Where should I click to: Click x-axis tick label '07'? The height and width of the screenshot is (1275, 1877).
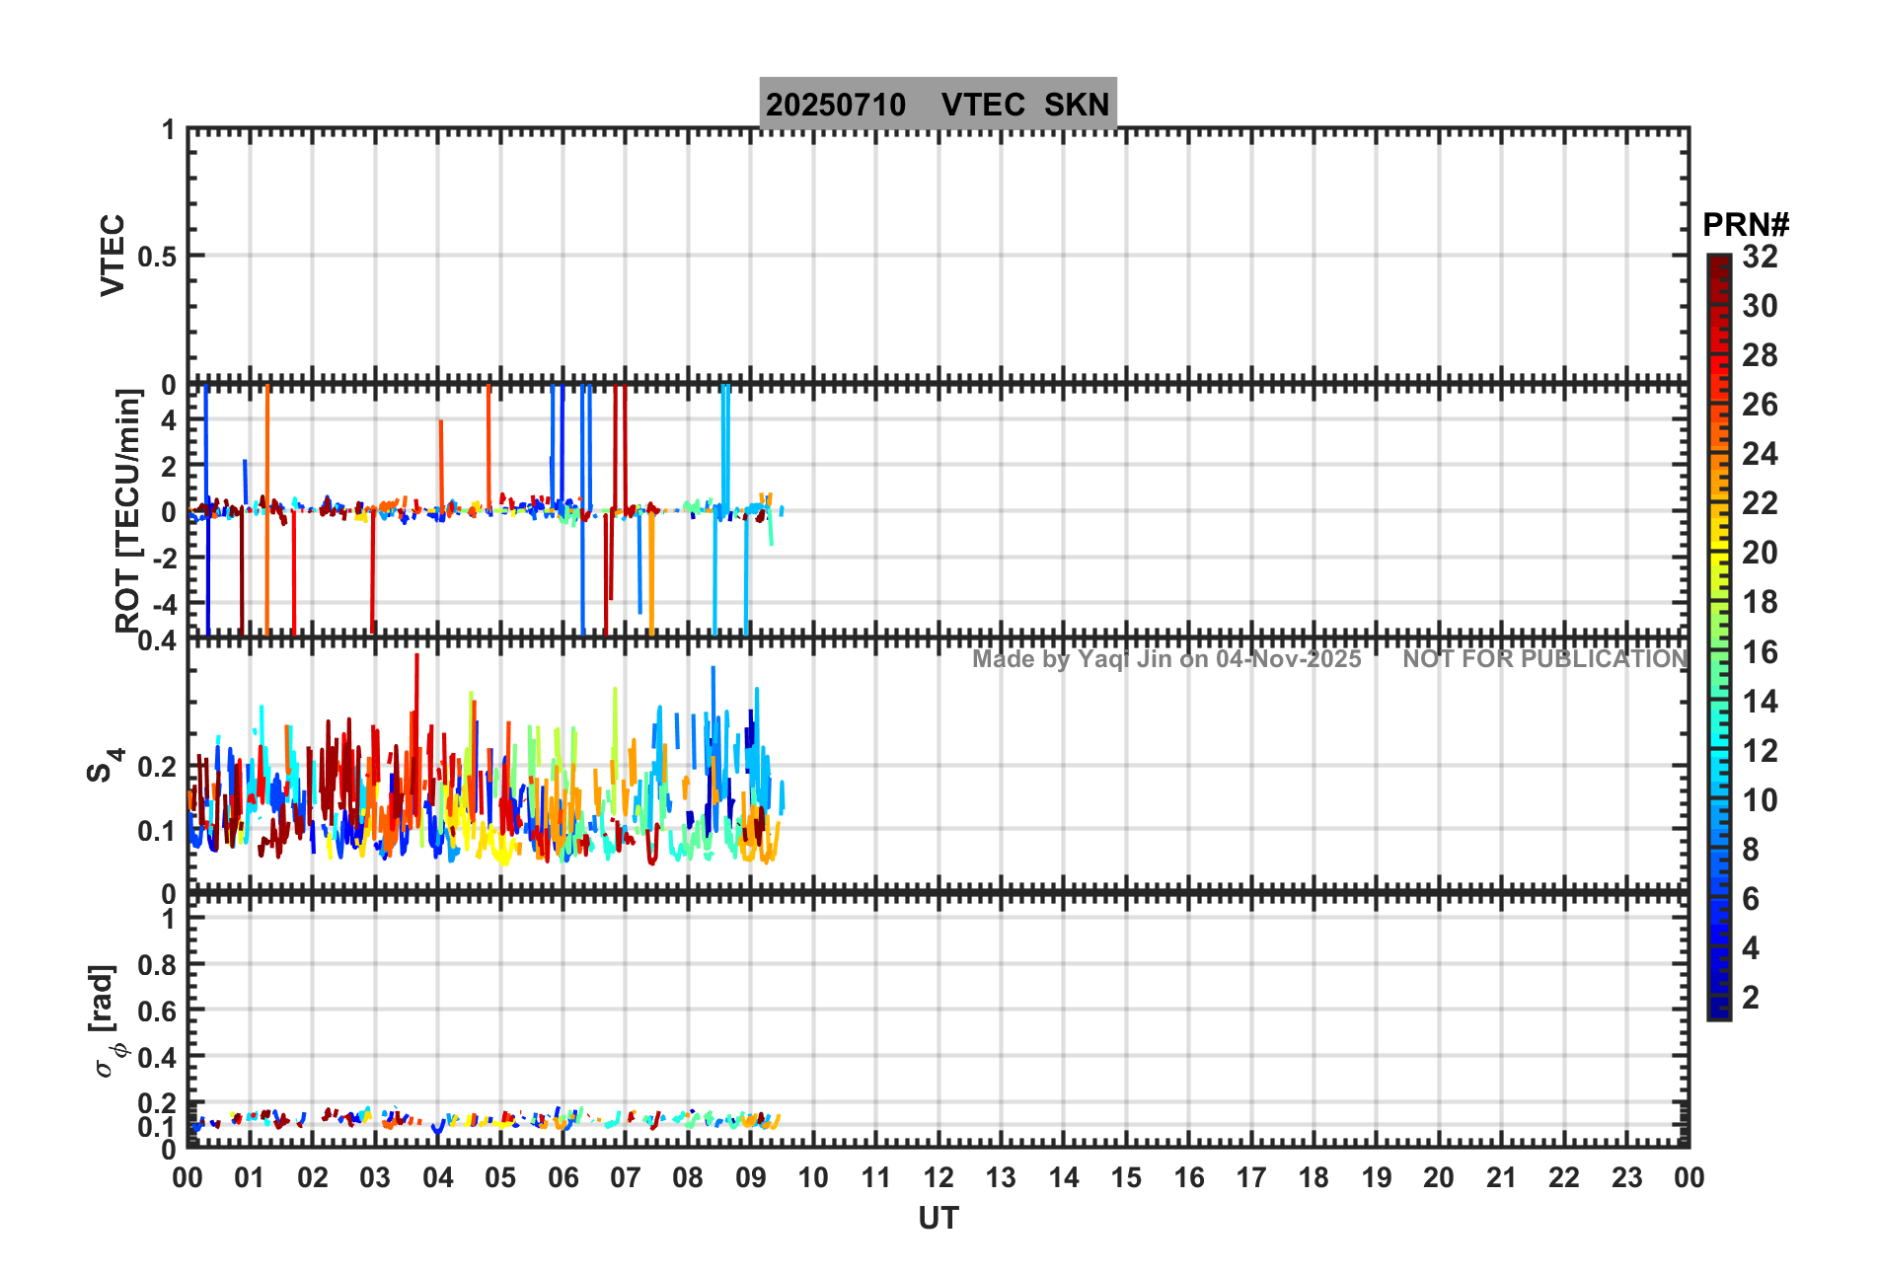point(626,1177)
